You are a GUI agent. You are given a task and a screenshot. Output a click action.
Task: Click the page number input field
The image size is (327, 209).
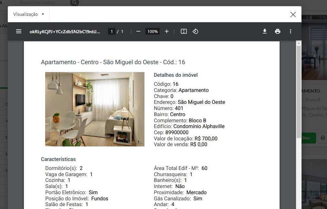pyautogui.click(x=112, y=32)
